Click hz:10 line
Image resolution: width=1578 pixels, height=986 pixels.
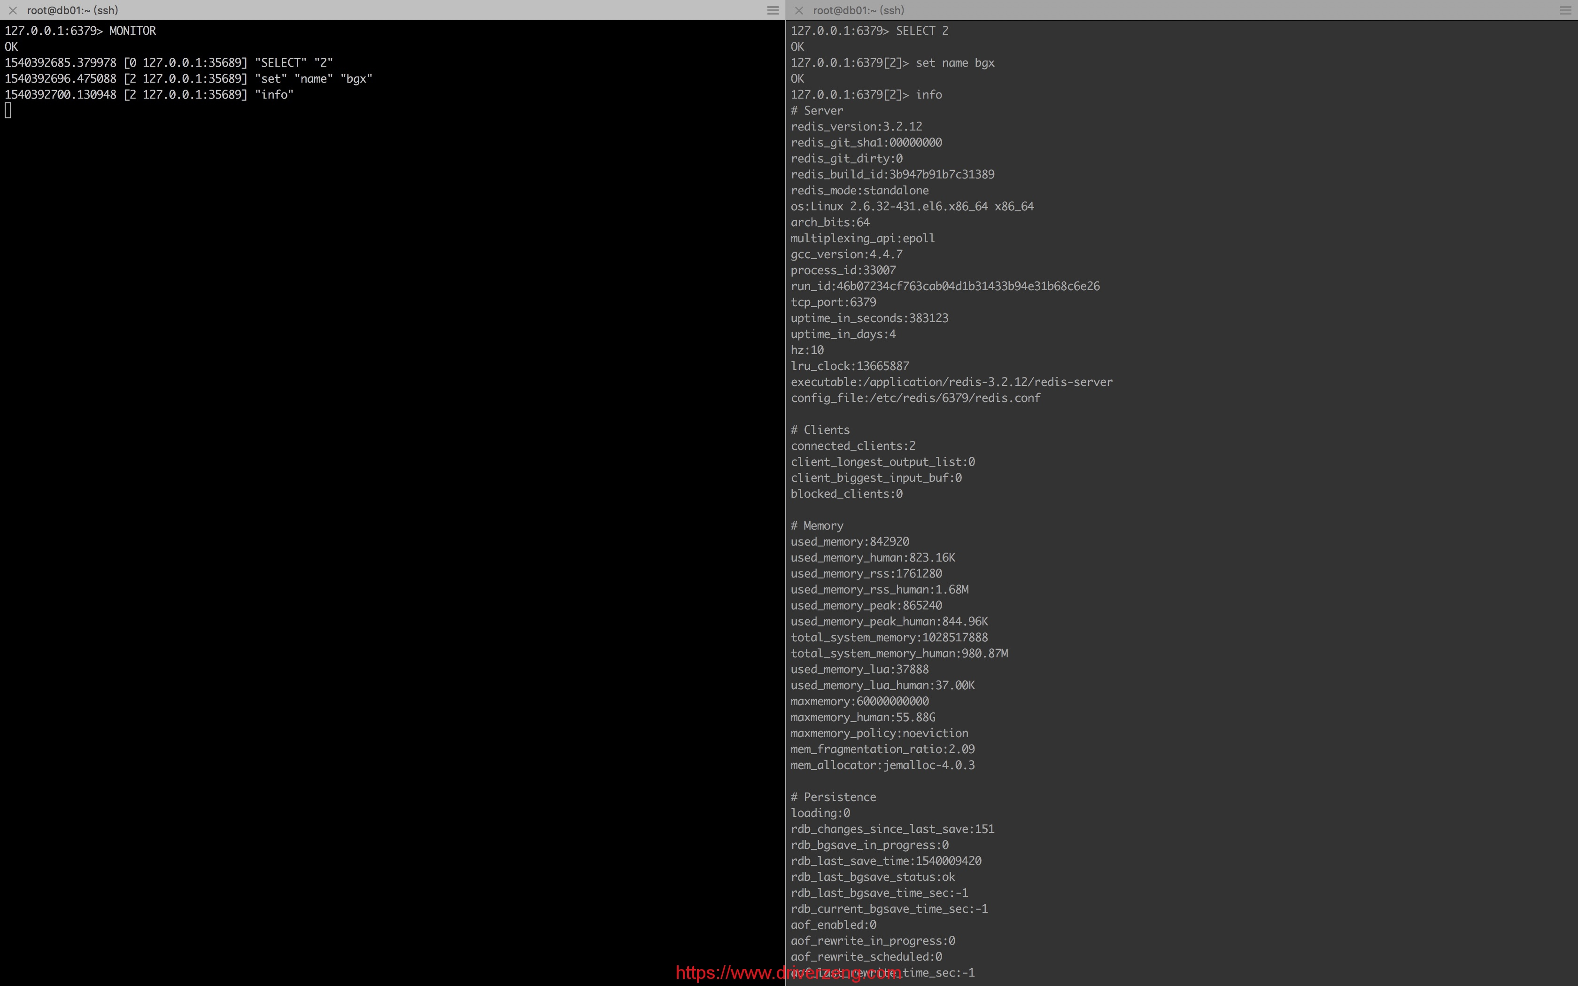point(807,350)
